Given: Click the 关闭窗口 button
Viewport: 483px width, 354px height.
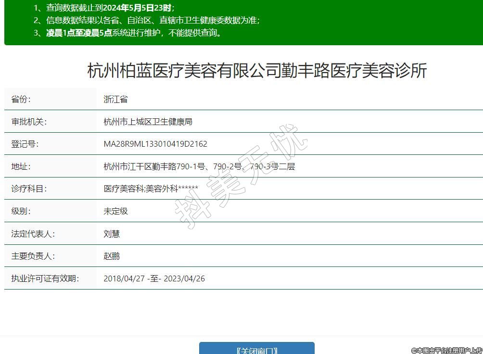Looking at the screenshot, I should [257, 349].
